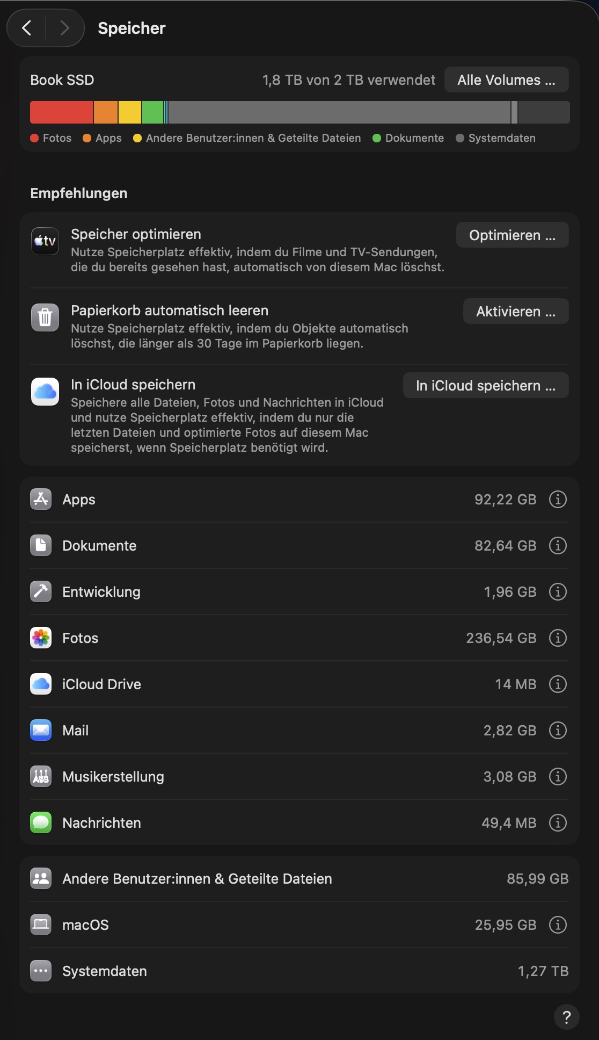
Task: Click the In iCloud speichern button
Action: click(485, 386)
